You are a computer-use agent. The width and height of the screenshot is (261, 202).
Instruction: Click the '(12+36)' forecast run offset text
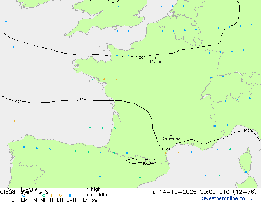pyautogui.click(x=245, y=192)
